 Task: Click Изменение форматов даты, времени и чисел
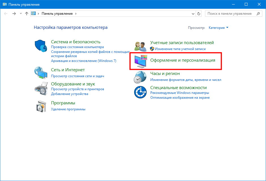[x=186, y=80]
